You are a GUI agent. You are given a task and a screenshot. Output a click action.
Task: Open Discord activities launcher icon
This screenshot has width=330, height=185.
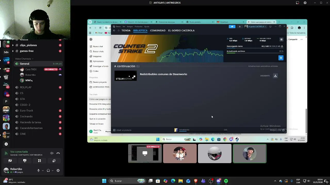39,161
